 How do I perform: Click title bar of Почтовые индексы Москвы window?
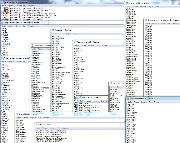pyautogui.click(x=162, y=20)
